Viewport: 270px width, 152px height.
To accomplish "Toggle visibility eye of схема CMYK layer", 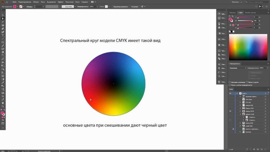I will click(230, 111).
